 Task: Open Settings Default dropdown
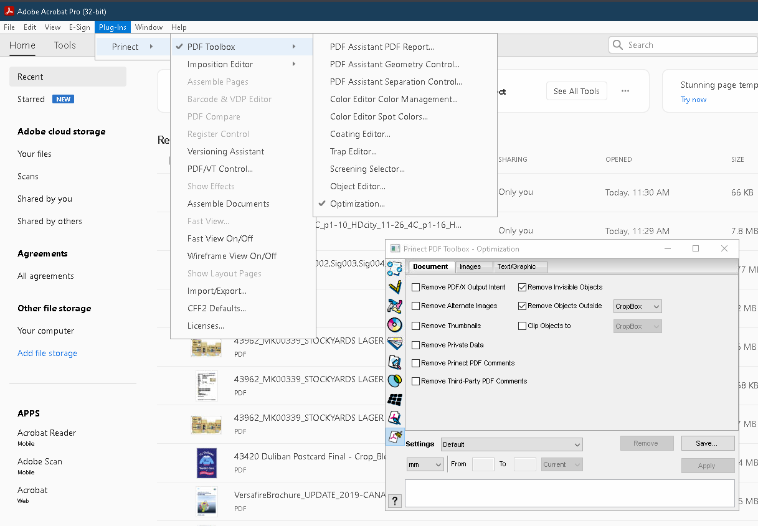tap(511, 444)
